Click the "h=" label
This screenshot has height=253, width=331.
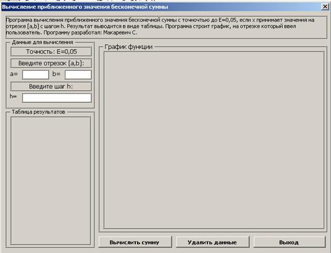pyautogui.click(x=13, y=96)
